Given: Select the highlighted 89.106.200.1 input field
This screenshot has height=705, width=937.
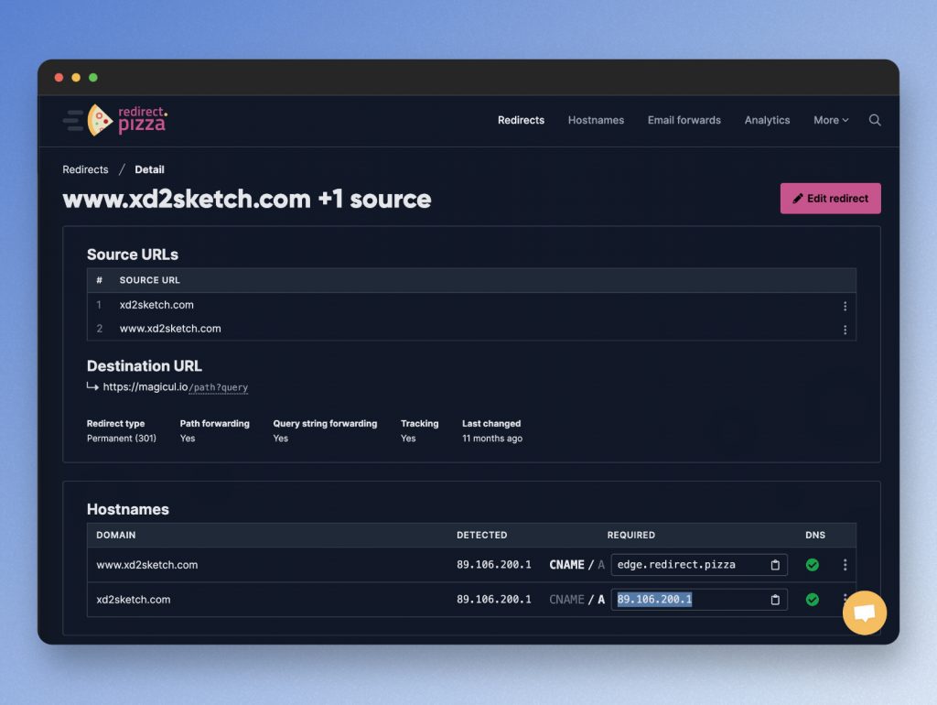Looking at the screenshot, I should coord(698,600).
